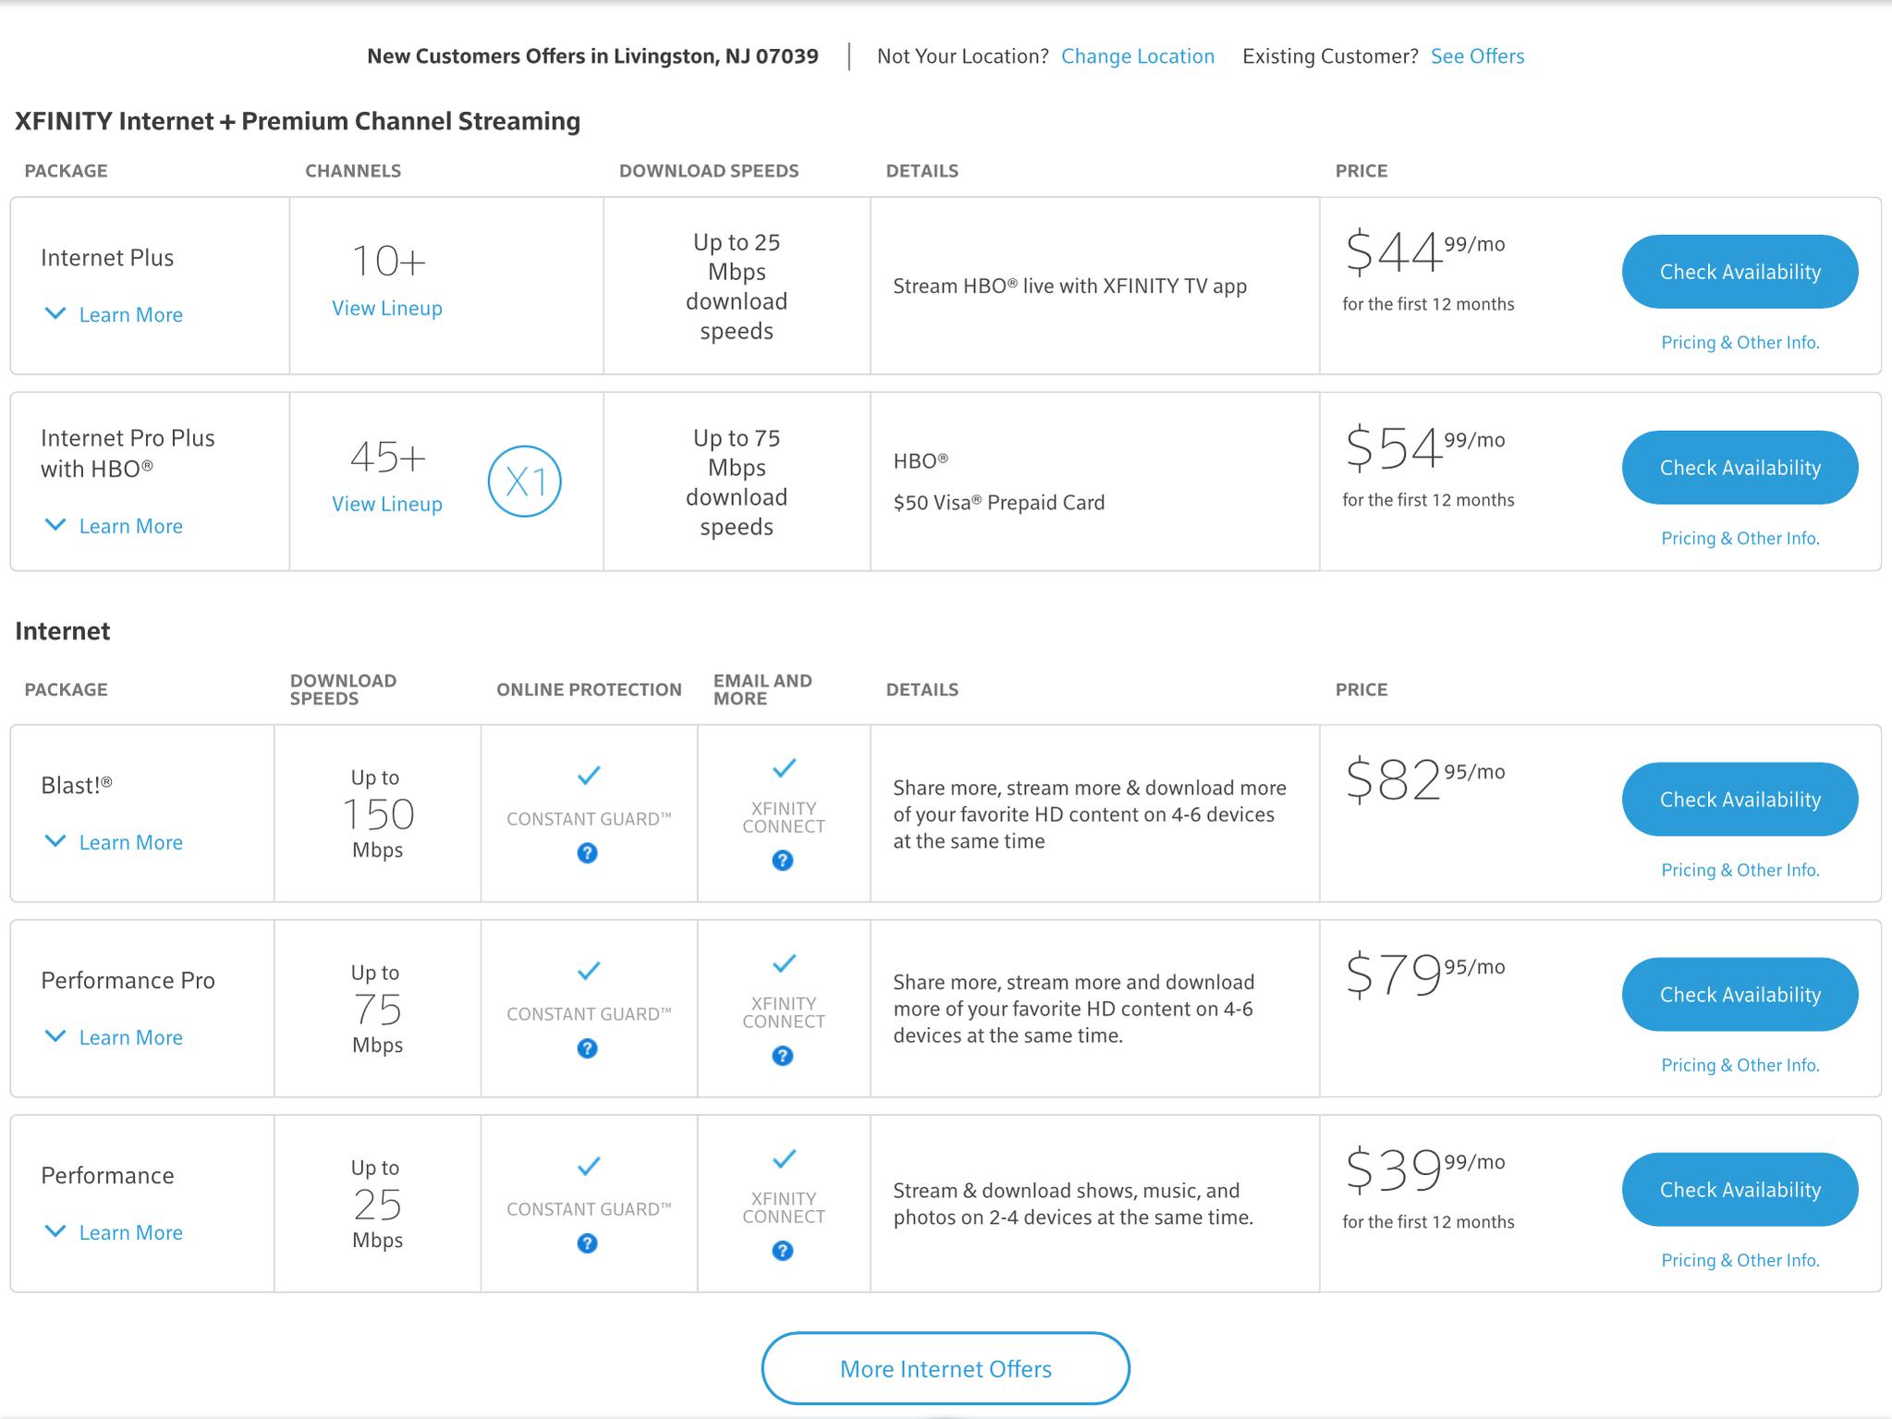
Task: Click the More Internet Offers button
Action: (x=946, y=1369)
